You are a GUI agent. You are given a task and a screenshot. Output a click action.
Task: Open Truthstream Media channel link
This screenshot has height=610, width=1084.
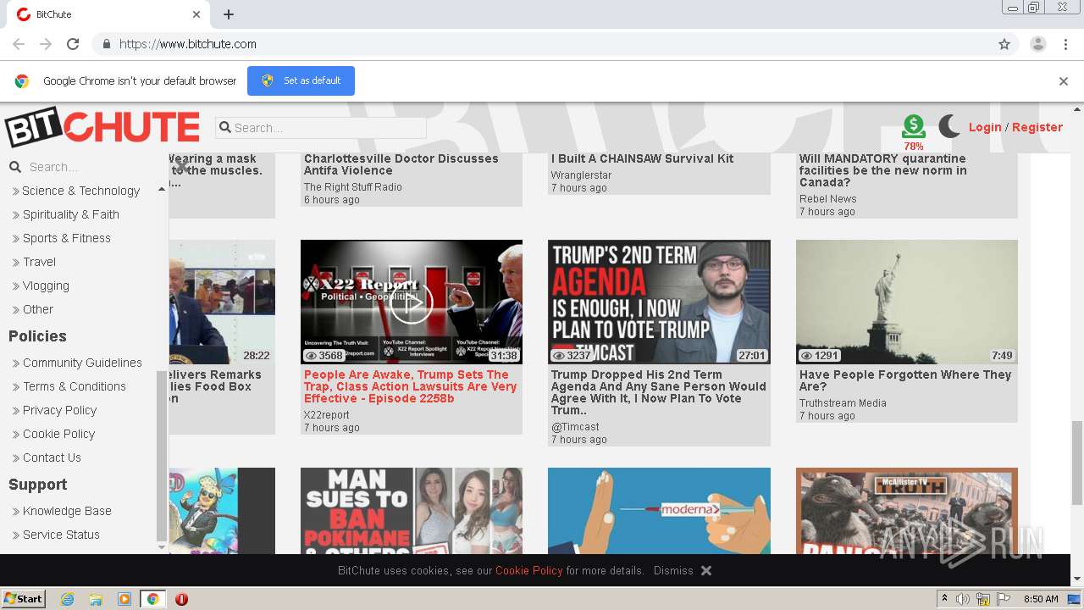pos(843,403)
